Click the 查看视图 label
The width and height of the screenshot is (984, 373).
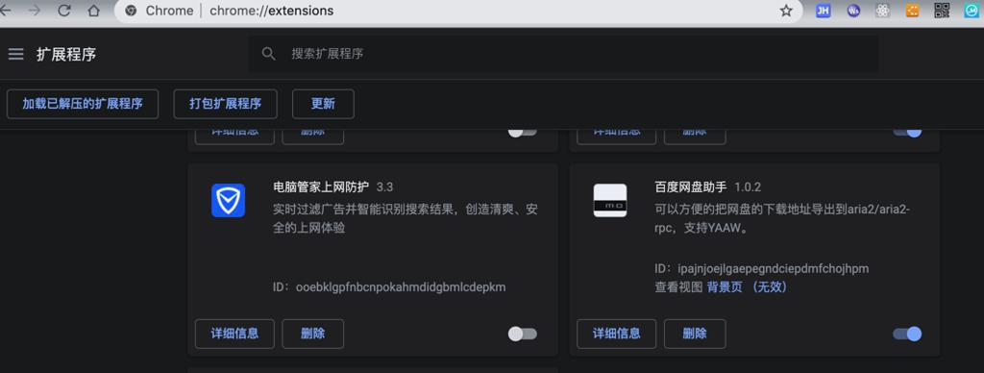pos(678,287)
